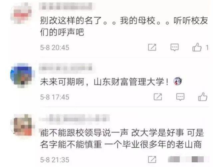Share the 山东财富管理大学 comment

coord(158,97)
